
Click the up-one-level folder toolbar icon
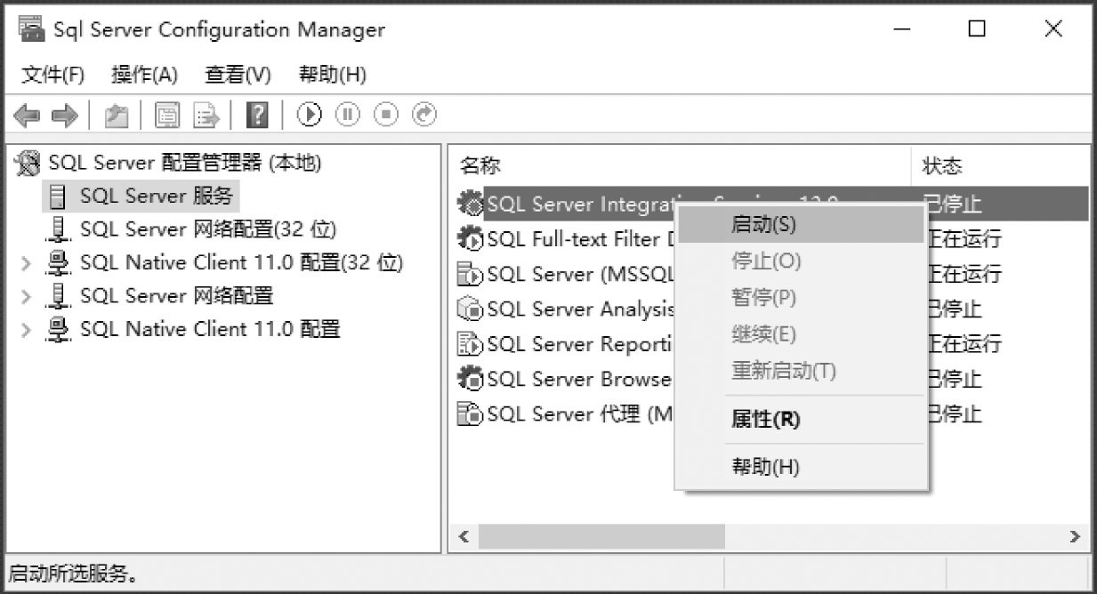point(117,115)
